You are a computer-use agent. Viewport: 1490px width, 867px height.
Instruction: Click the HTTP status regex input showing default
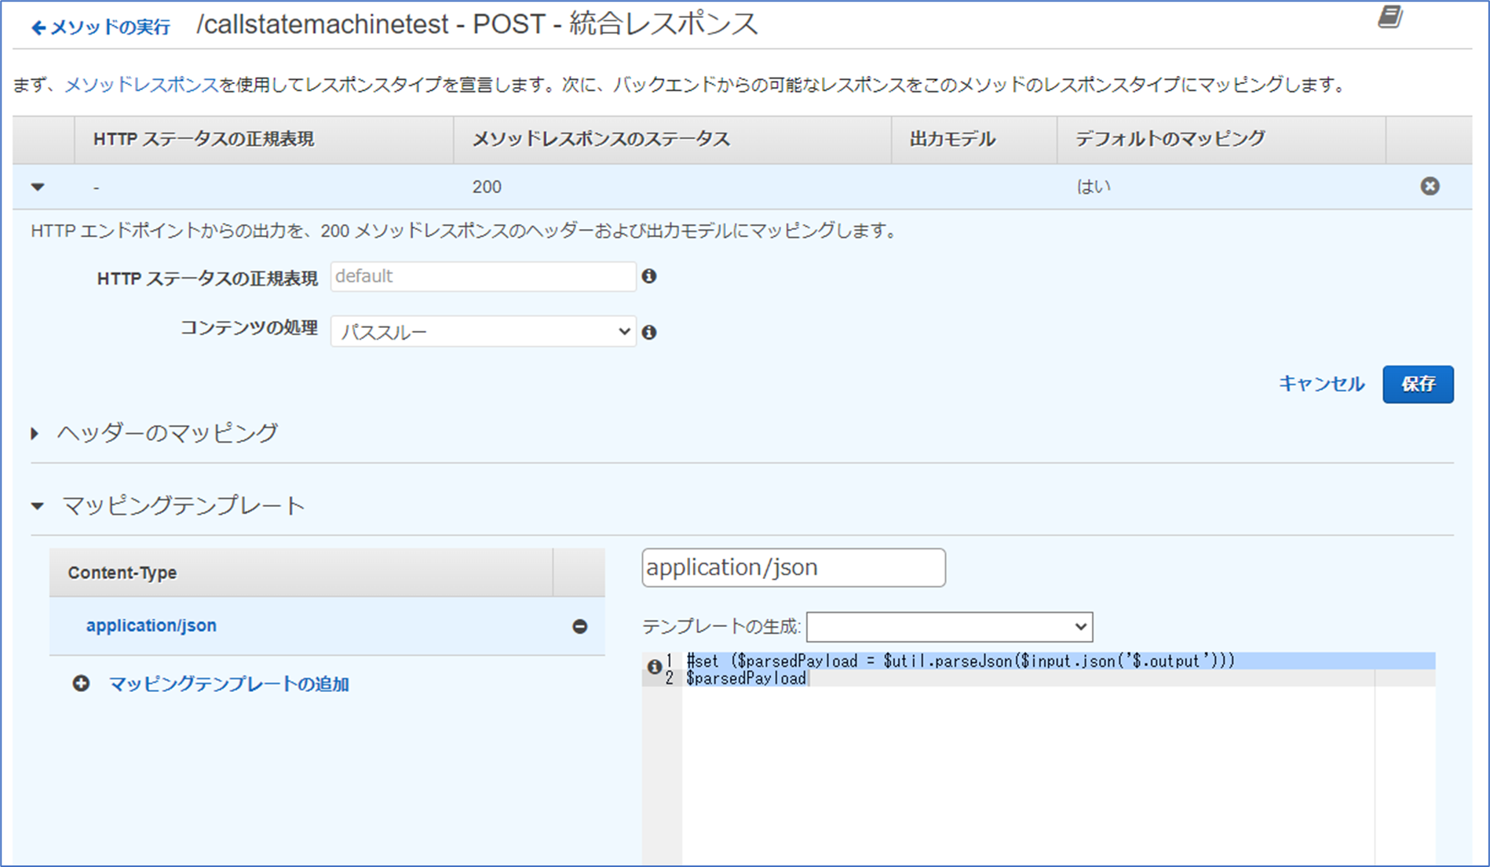pyautogui.click(x=483, y=276)
